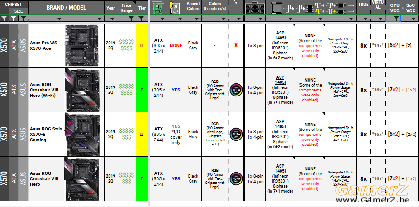This screenshot has width=419, height=207.
Task: Open the brand column green filter funnel
Action: (x=24, y=18)
